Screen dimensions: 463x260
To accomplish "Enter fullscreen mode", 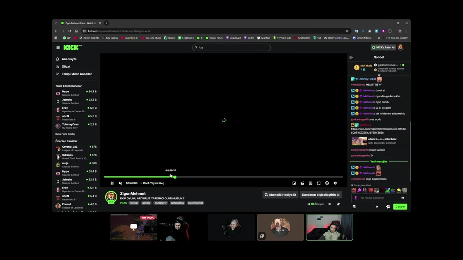I will pos(319,183).
